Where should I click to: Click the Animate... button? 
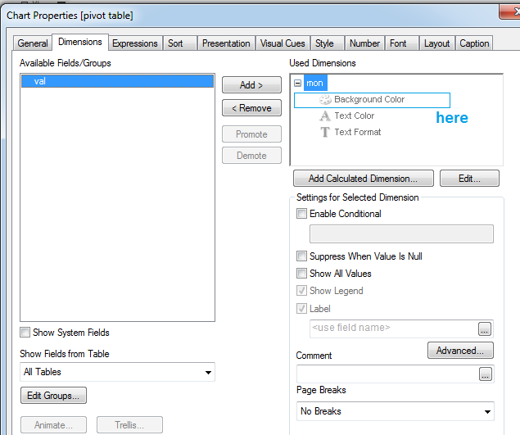pos(53,425)
